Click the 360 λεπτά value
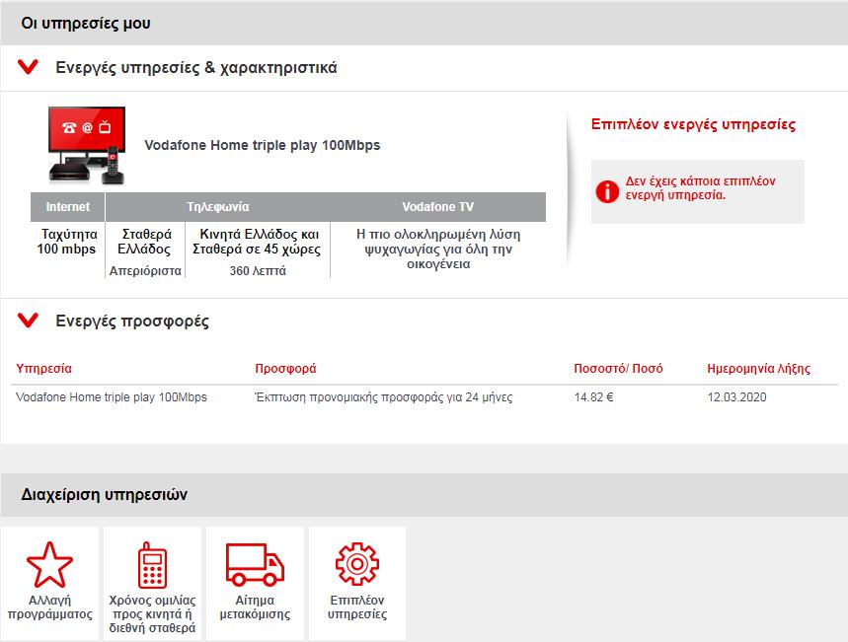This screenshot has height=642, width=848. (x=258, y=271)
